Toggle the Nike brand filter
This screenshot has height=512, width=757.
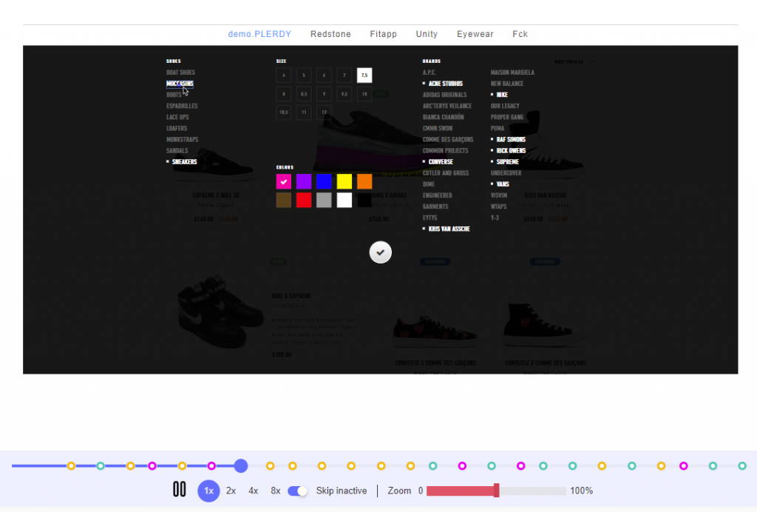(502, 95)
